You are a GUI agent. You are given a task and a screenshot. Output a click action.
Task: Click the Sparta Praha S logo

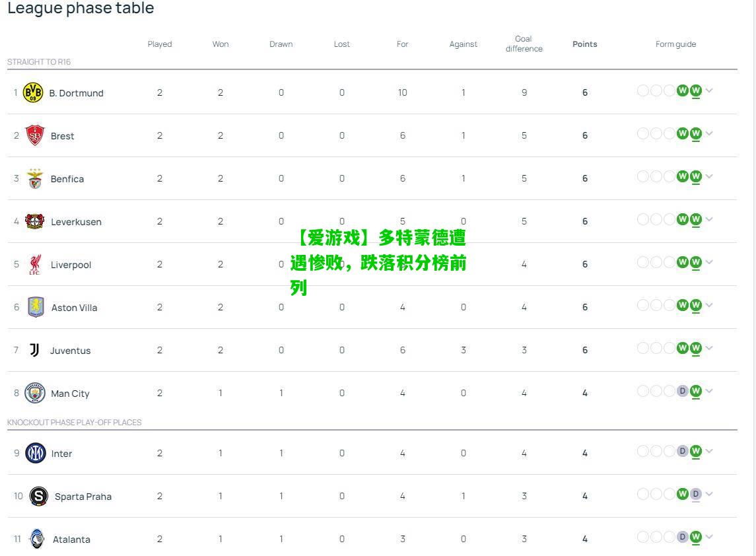[38, 496]
